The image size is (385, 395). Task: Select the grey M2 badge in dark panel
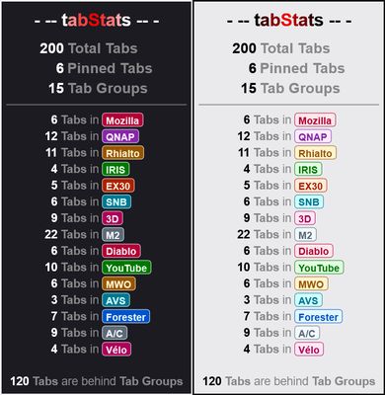tap(113, 235)
